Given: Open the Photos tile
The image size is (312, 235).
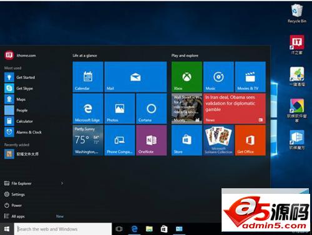Looking at the screenshot, I should click(120, 108).
